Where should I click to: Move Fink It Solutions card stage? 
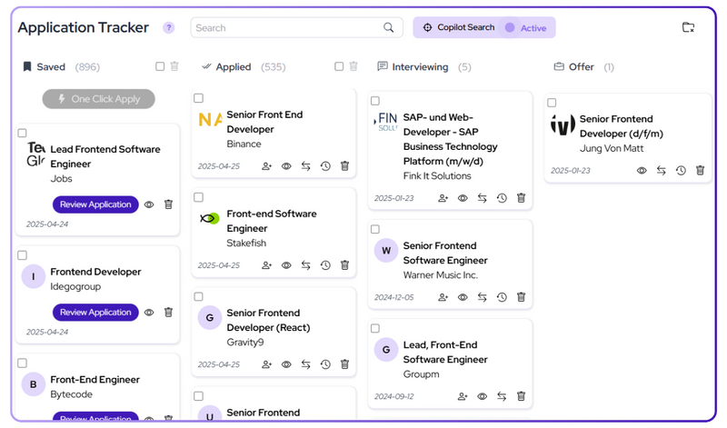(x=483, y=198)
